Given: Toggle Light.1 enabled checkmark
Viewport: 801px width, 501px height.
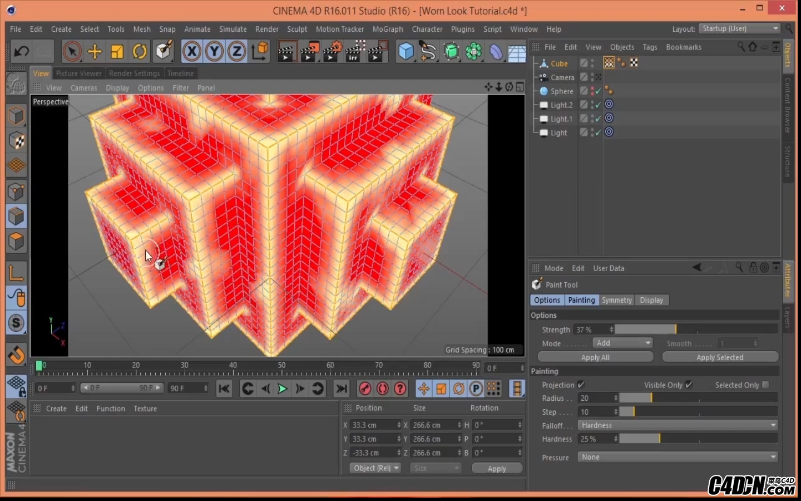Looking at the screenshot, I should pyautogui.click(x=598, y=119).
